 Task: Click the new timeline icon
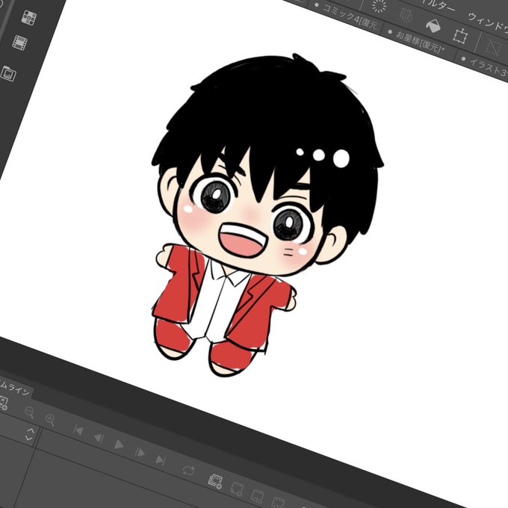[x=3, y=403]
